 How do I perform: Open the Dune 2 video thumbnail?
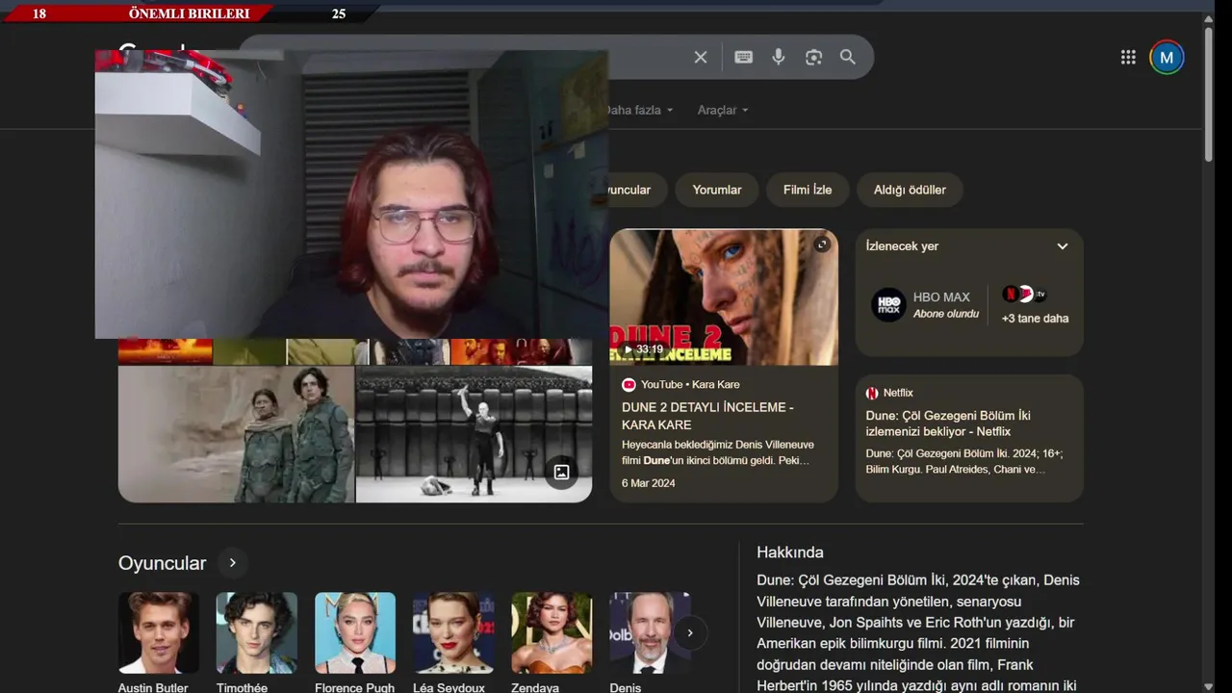(x=724, y=296)
